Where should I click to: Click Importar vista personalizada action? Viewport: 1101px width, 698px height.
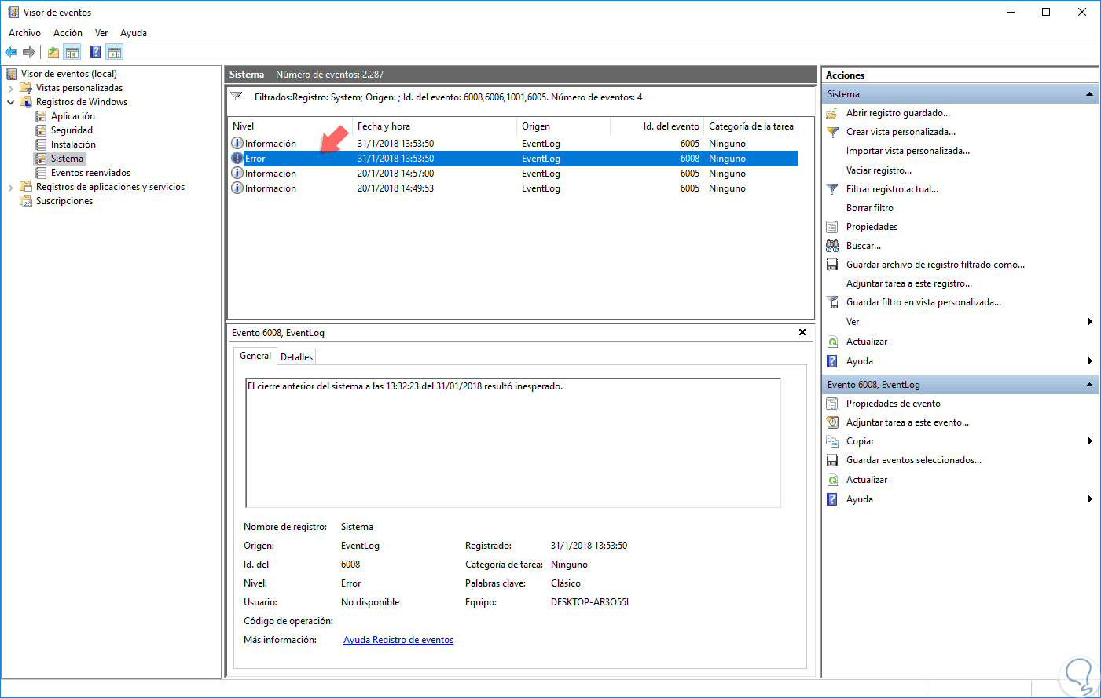908,151
